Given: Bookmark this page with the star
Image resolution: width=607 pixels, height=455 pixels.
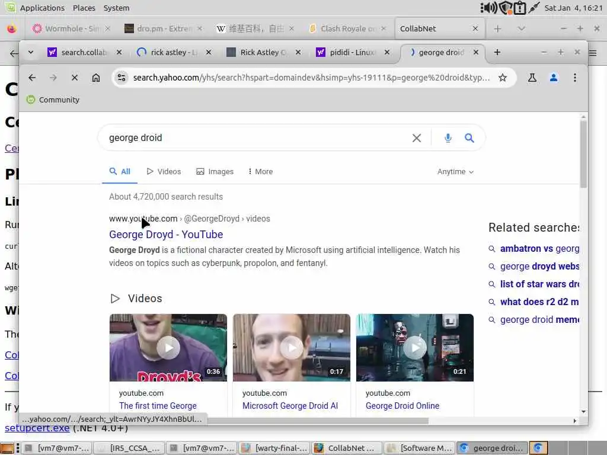Looking at the screenshot, I should coord(503,78).
